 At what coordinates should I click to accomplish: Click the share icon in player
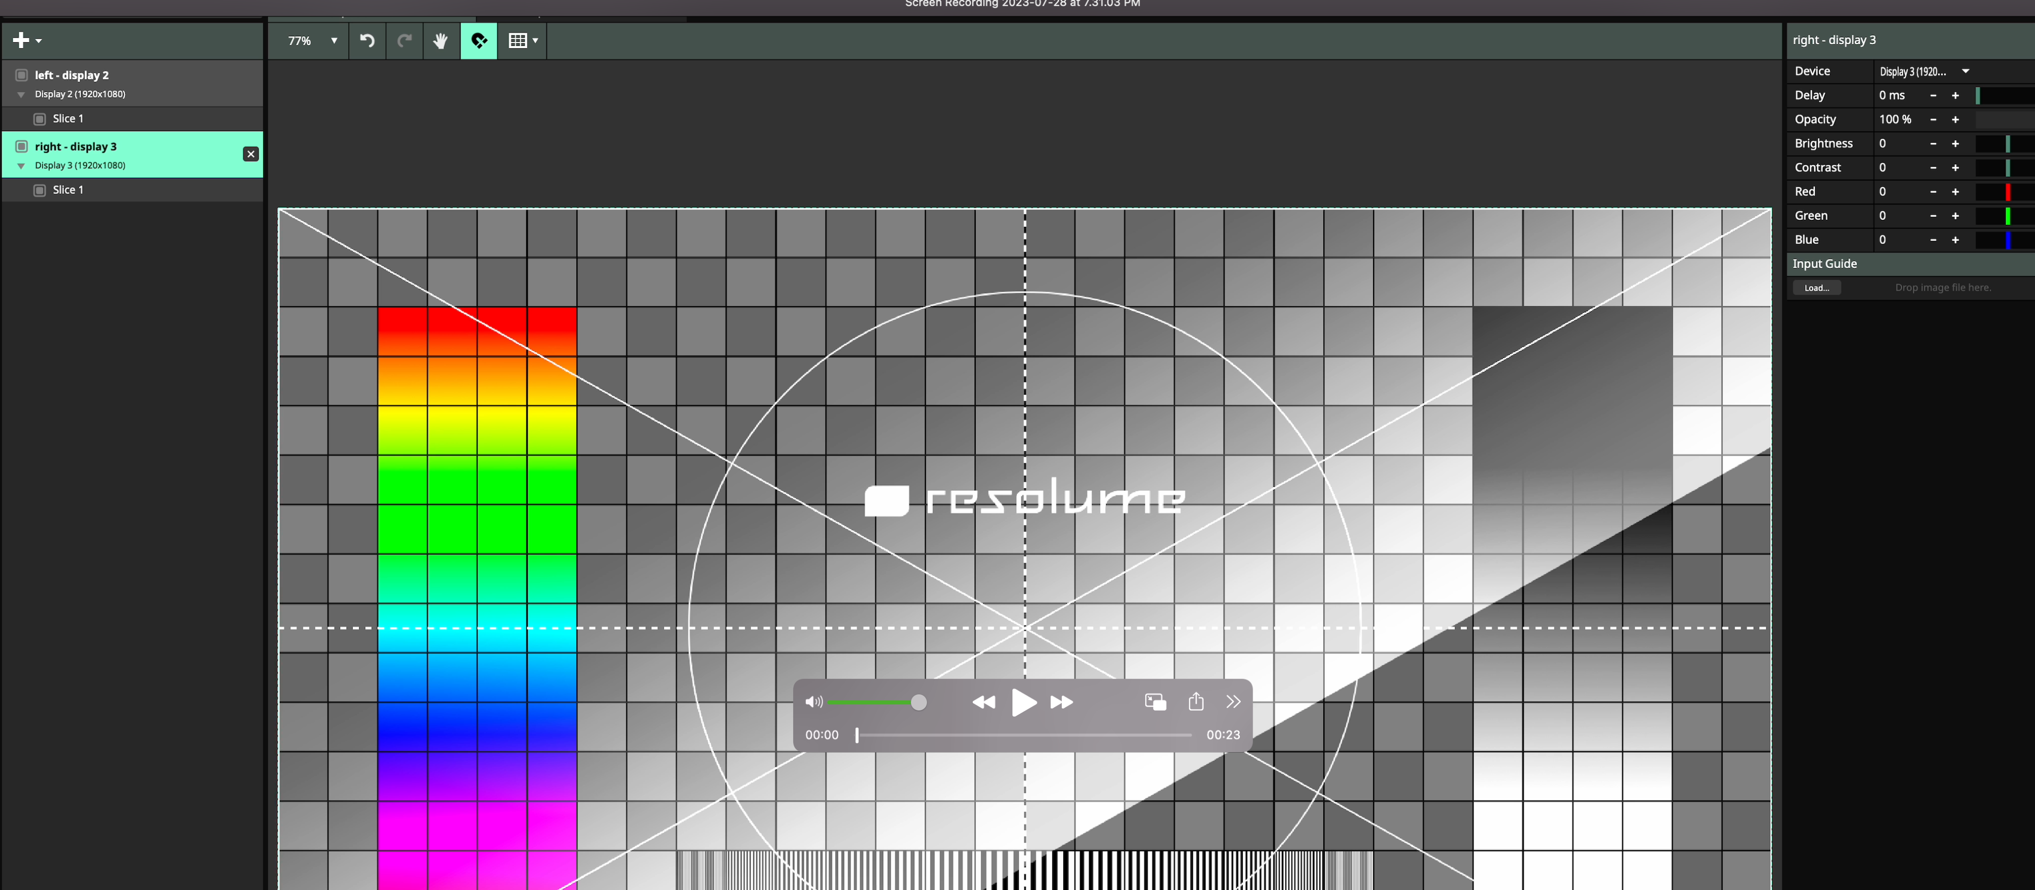pos(1196,701)
